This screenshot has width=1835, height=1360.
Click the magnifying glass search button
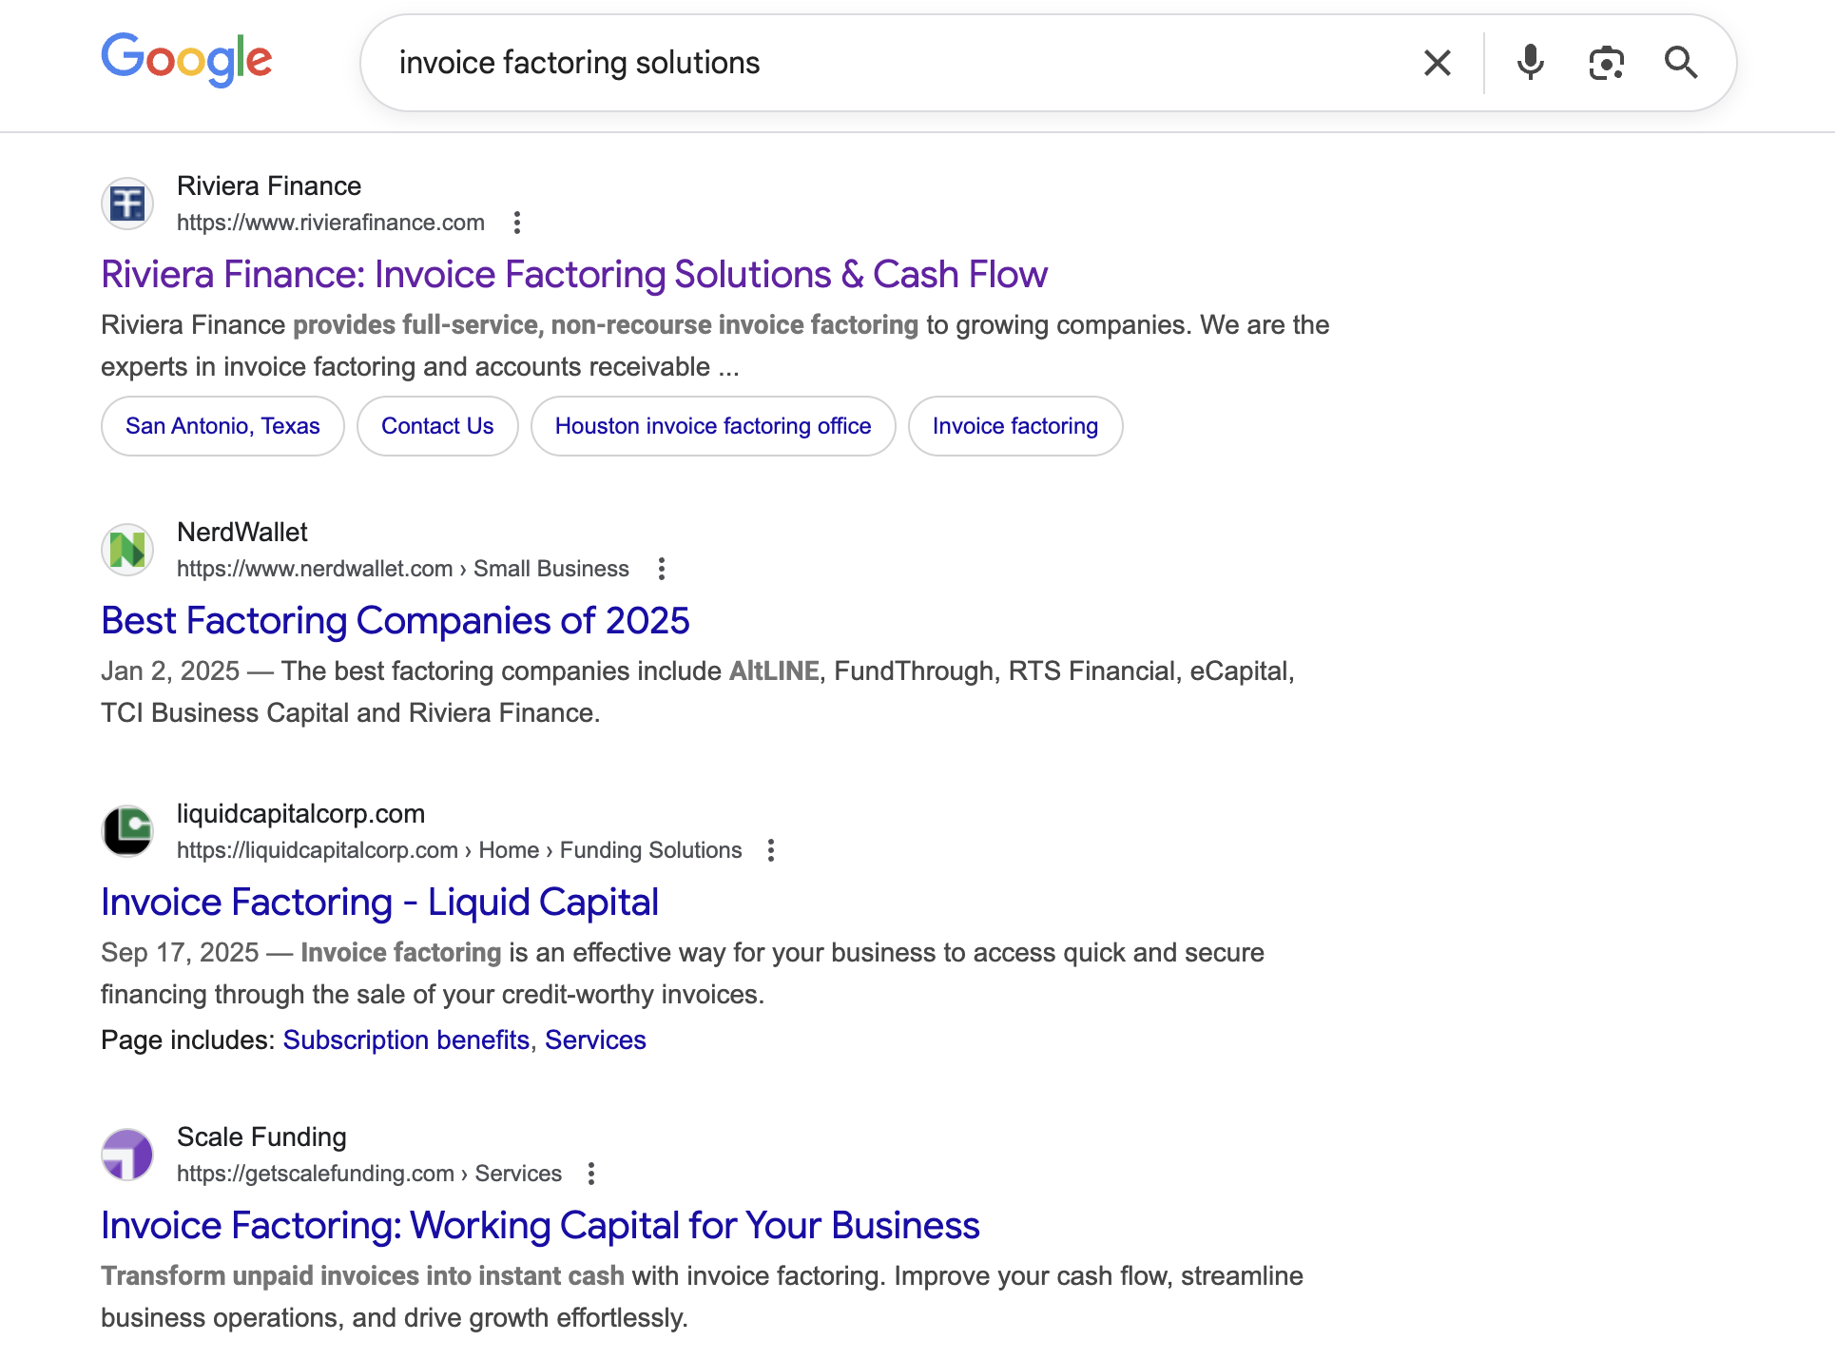[1681, 63]
